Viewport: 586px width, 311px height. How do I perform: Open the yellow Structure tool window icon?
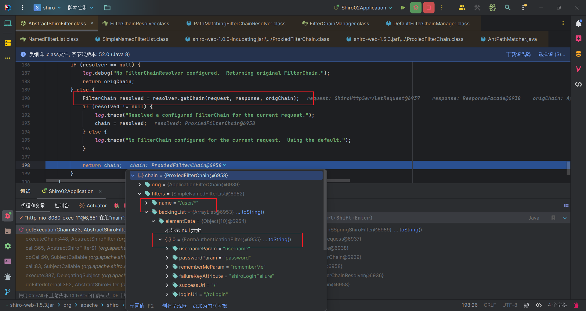(x=8, y=43)
